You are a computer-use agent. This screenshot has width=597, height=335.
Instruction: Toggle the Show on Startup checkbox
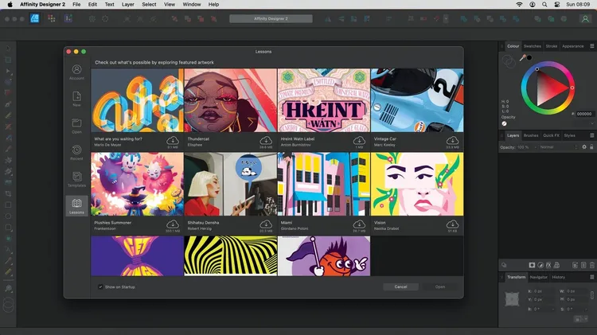coord(100,286)
